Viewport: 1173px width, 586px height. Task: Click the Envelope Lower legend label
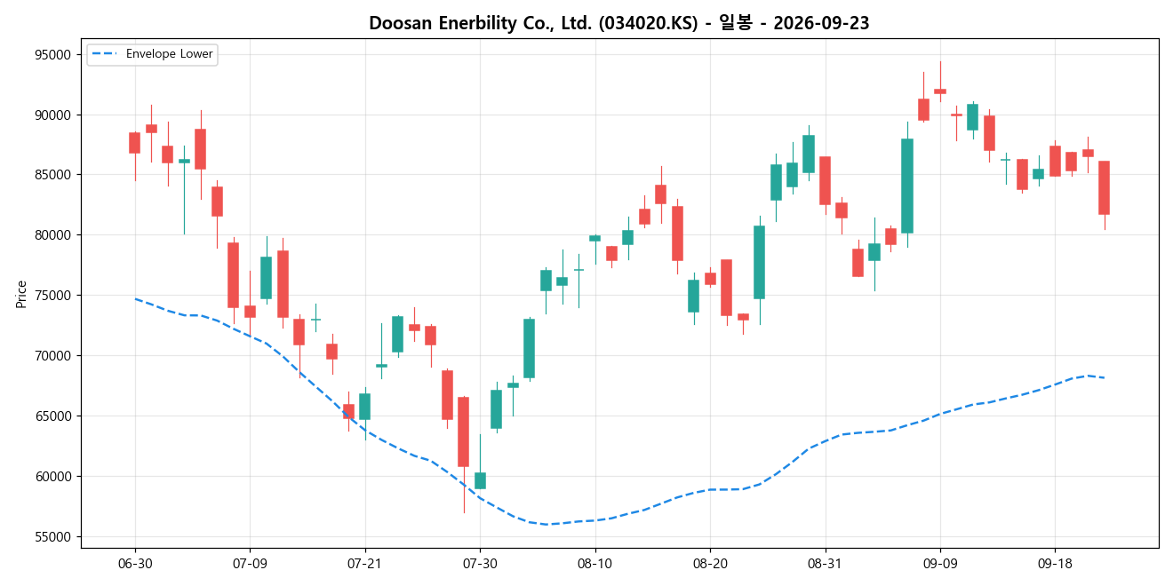pyautogui.click(x=170, y=54)
